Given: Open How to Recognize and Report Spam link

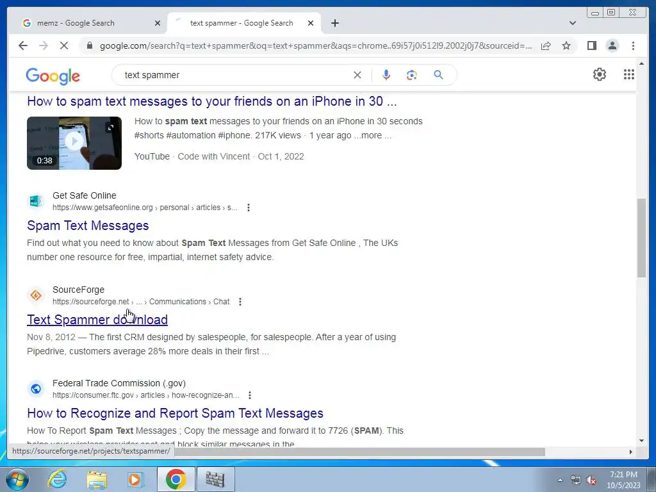Looking at the screenshot, I should (x=176, y=413).
